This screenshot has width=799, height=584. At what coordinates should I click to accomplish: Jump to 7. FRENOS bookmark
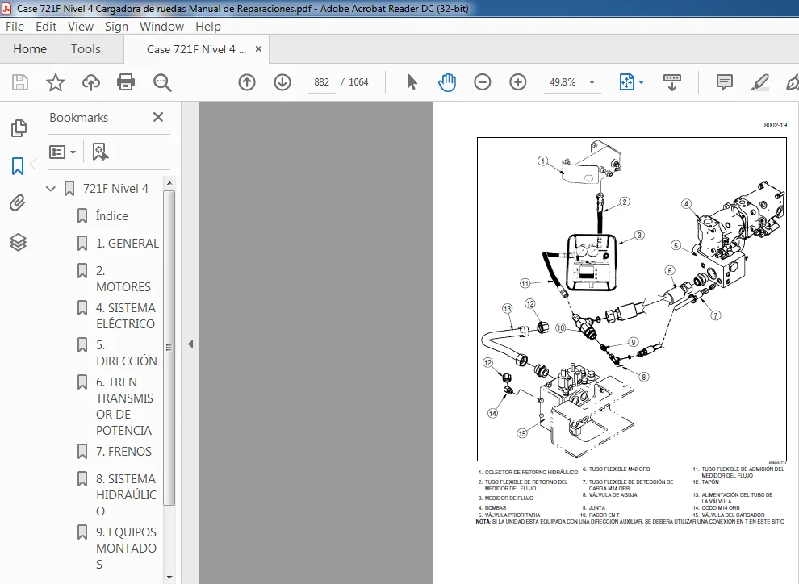[123, 452]
